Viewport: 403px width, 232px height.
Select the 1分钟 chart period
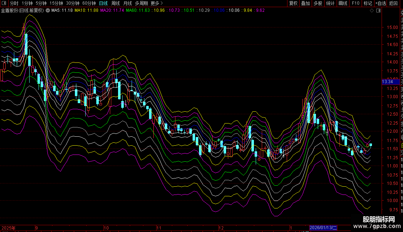coord(27,3)
